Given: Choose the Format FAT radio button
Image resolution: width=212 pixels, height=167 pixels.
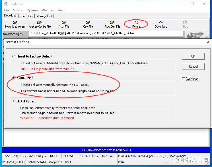Looking at the screenshot, I should [x=14, y=78].
